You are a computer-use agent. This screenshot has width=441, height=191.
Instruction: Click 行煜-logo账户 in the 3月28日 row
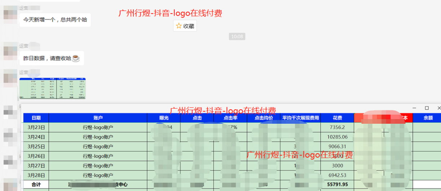tap(98, 175)
